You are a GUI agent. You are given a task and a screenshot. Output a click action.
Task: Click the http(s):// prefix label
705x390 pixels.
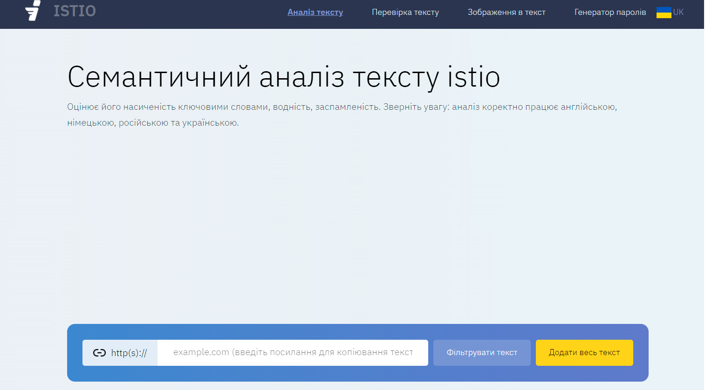tap(129, 353)
